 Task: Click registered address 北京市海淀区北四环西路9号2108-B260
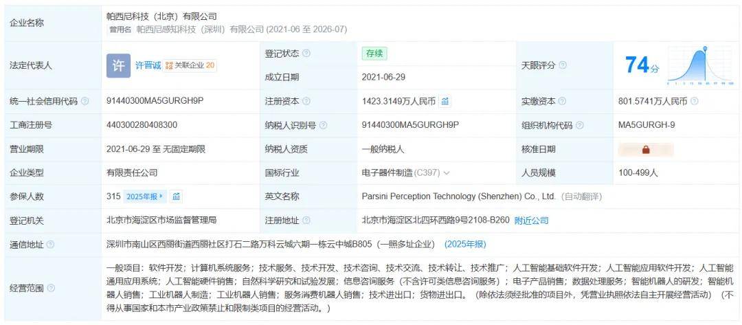click(436, 221)
